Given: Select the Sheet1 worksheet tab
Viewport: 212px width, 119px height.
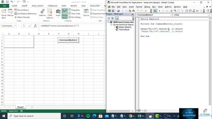Looking at the screenshot, I should [21, 107].
